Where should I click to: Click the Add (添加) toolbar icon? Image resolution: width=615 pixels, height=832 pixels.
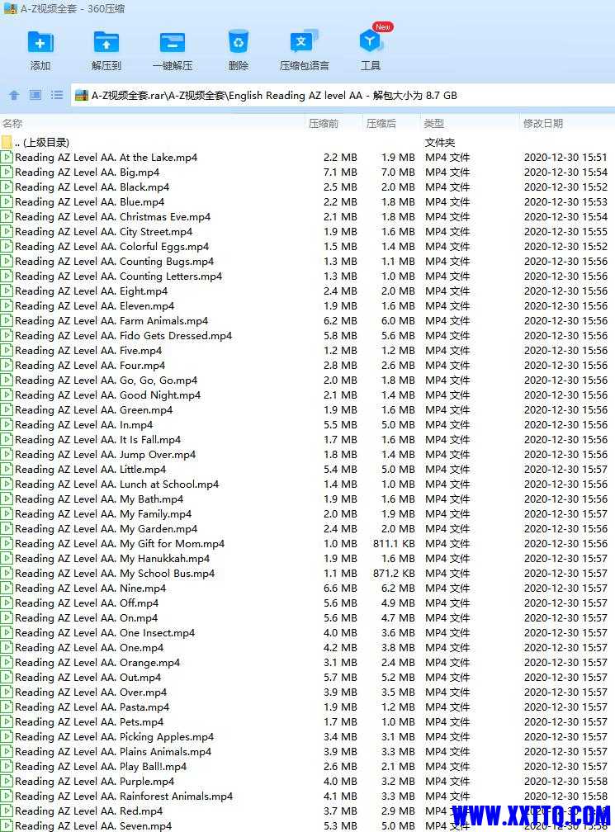click(x=40, y=42)
